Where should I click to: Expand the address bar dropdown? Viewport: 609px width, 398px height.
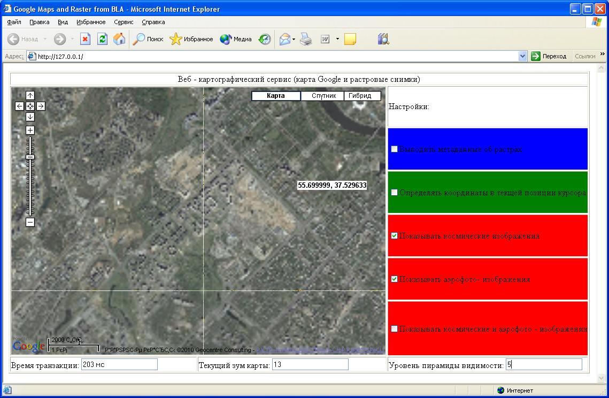tap(522, 56)
